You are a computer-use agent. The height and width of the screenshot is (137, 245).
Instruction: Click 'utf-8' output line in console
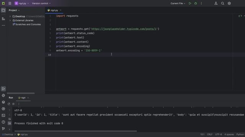pyautogui.click(x=18, y=110)
